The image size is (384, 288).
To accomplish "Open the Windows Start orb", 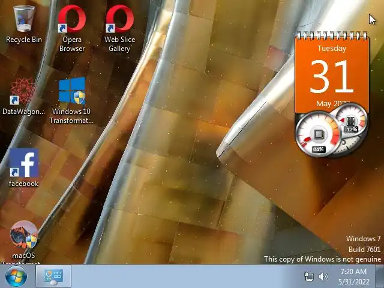I will 16,277.
